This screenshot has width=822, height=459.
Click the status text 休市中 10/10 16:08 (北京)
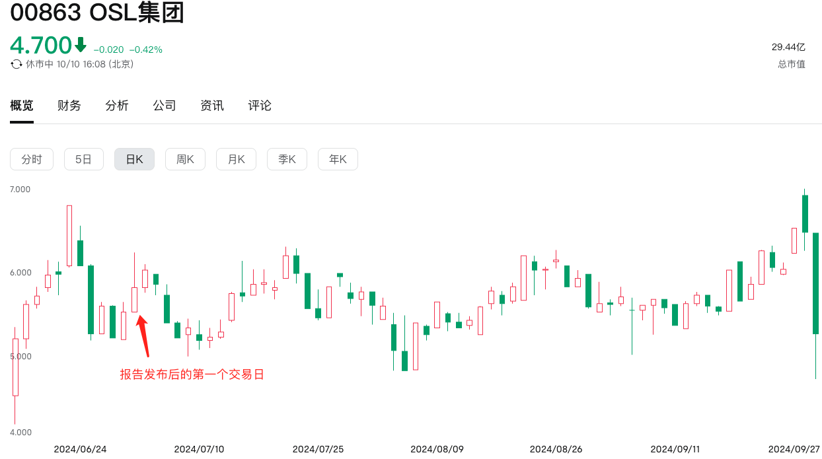(79, 65)
